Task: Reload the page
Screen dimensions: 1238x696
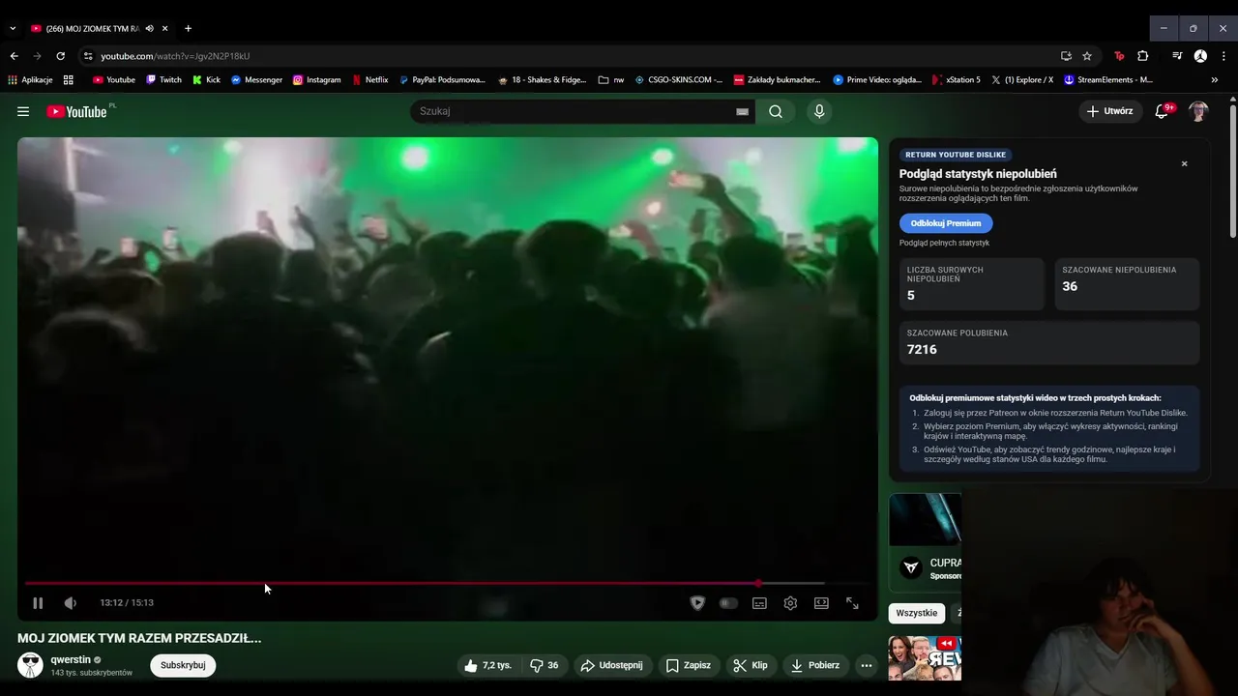Action: pos(60,56)
